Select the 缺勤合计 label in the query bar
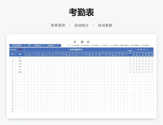The height and width of the screenshot is (125, 163). (x=51, y=45)
